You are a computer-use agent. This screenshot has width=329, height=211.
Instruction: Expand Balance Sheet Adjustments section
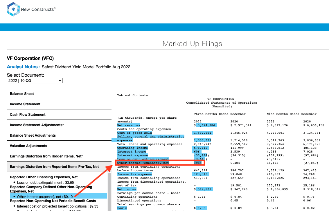(x=59, y=135)
